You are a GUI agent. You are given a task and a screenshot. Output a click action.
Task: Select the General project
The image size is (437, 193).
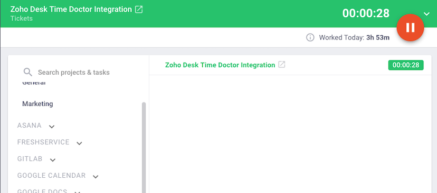(x=34, y=83)
